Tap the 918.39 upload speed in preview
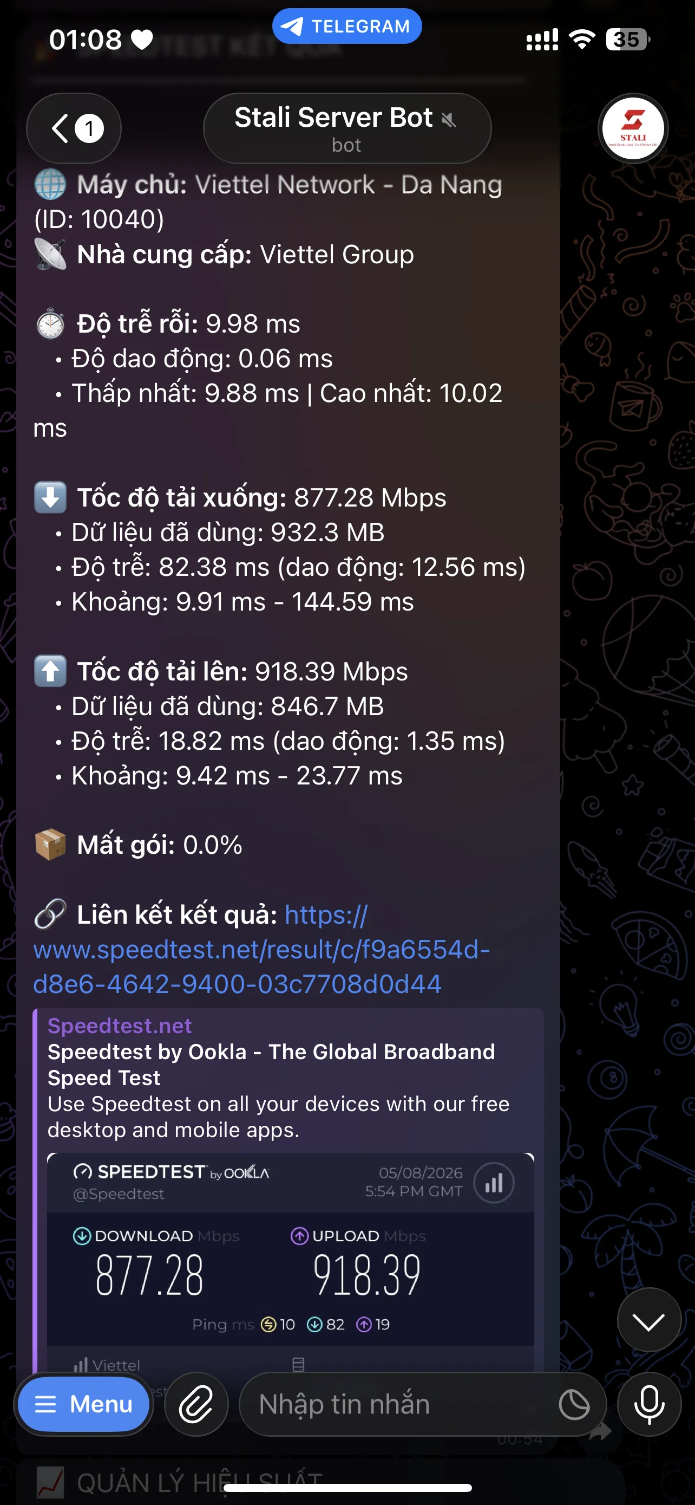This screenshot has width=695, height=1505. click(x=367, y=1275)
